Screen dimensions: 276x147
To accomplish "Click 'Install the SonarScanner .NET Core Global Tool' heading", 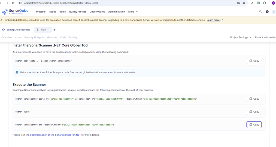I will [x=50, y=45].
